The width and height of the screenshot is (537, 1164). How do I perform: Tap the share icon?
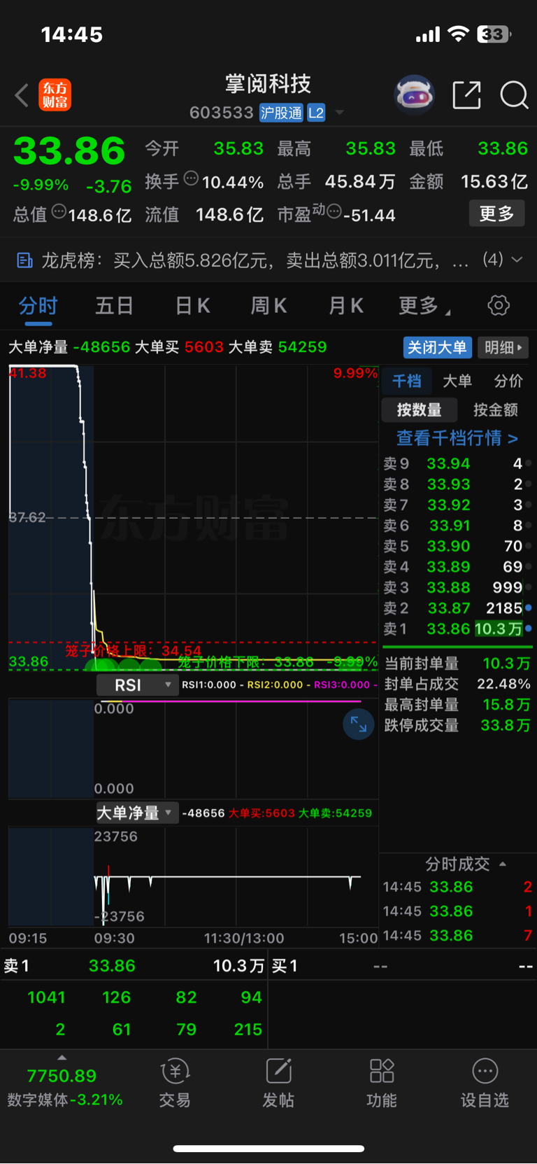(467, 94)
